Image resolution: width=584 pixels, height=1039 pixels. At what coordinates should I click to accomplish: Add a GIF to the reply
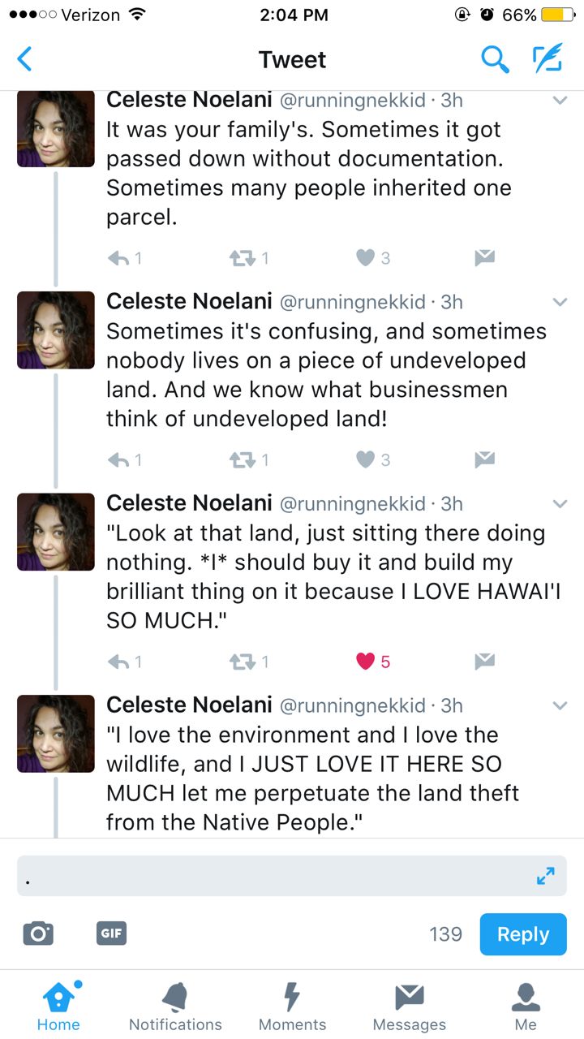(111, 933)
